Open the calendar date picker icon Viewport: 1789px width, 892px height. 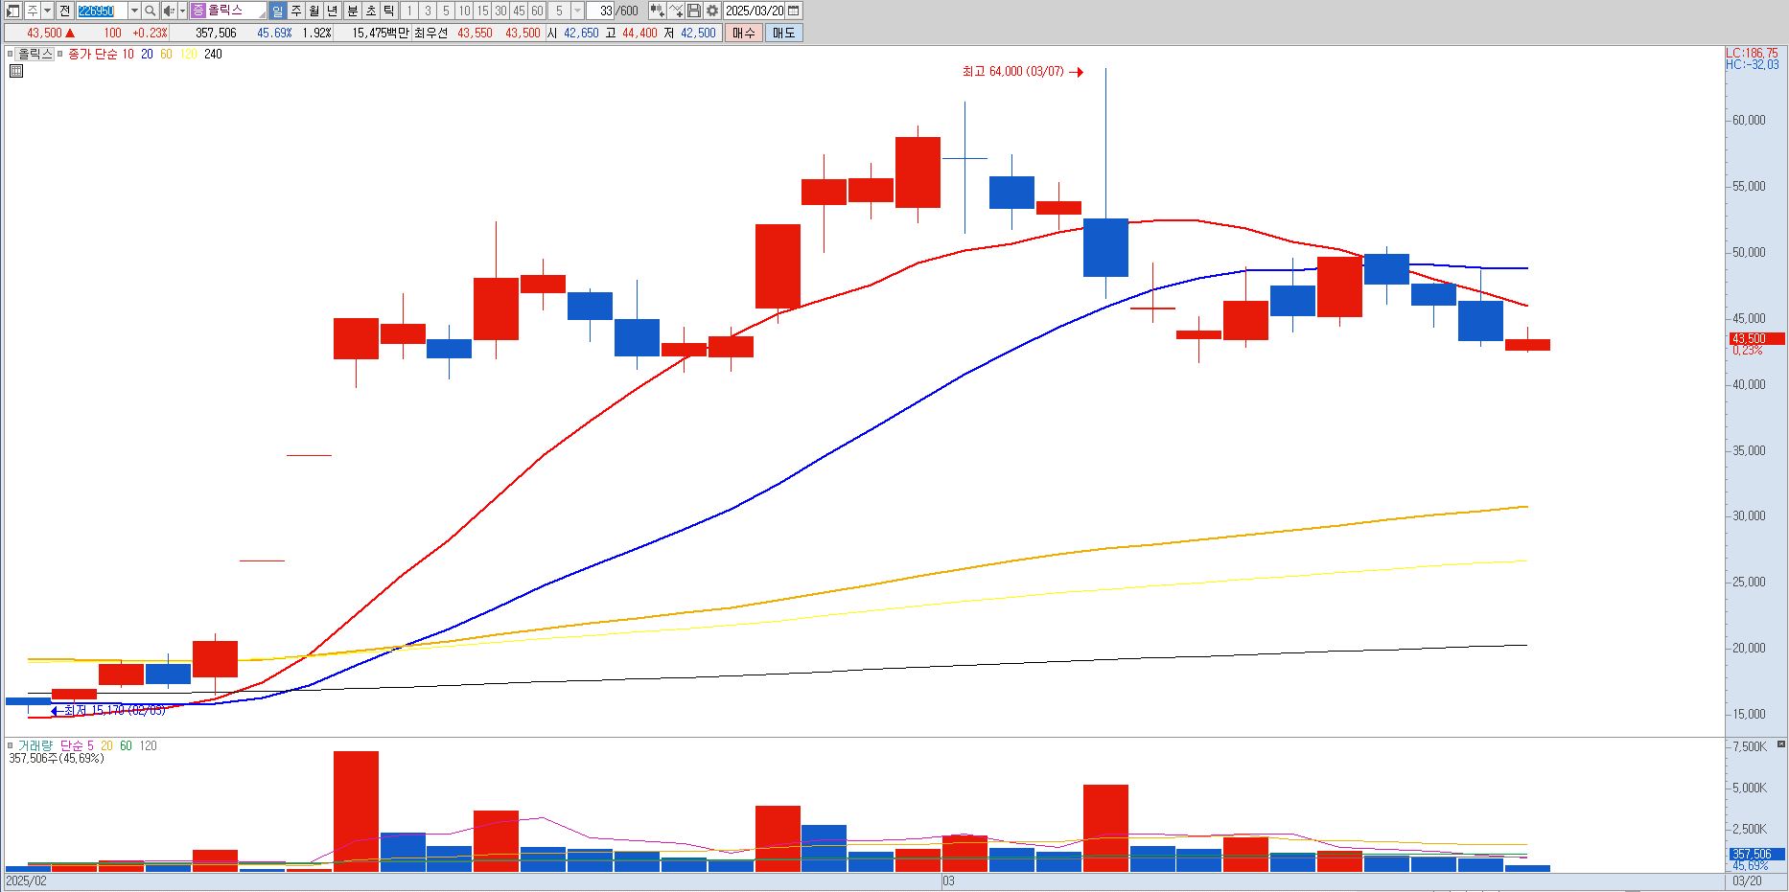coord(793,11)
